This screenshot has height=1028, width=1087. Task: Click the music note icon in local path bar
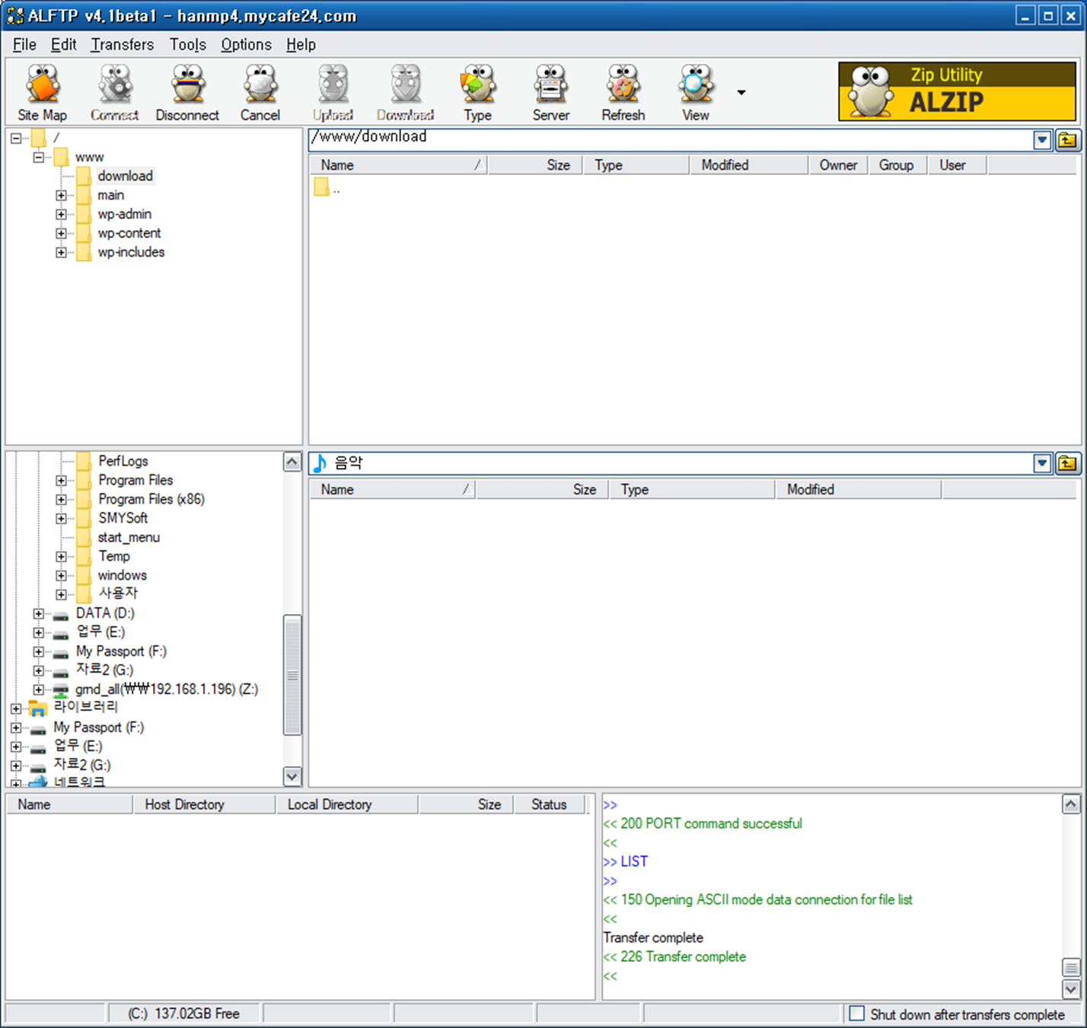pos(320,463)
